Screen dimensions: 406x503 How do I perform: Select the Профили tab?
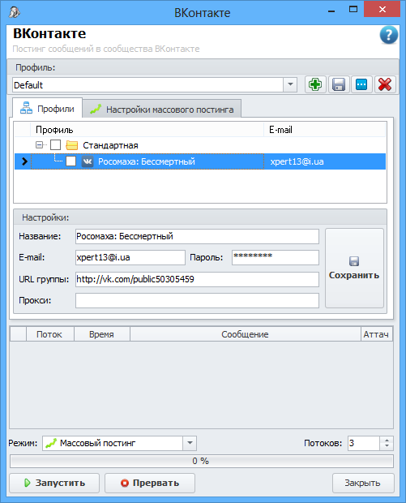48,109
